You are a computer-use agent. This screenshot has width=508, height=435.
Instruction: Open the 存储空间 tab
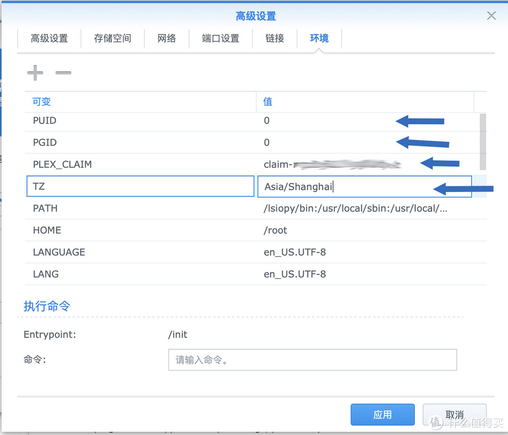click(x=112, y=39)
